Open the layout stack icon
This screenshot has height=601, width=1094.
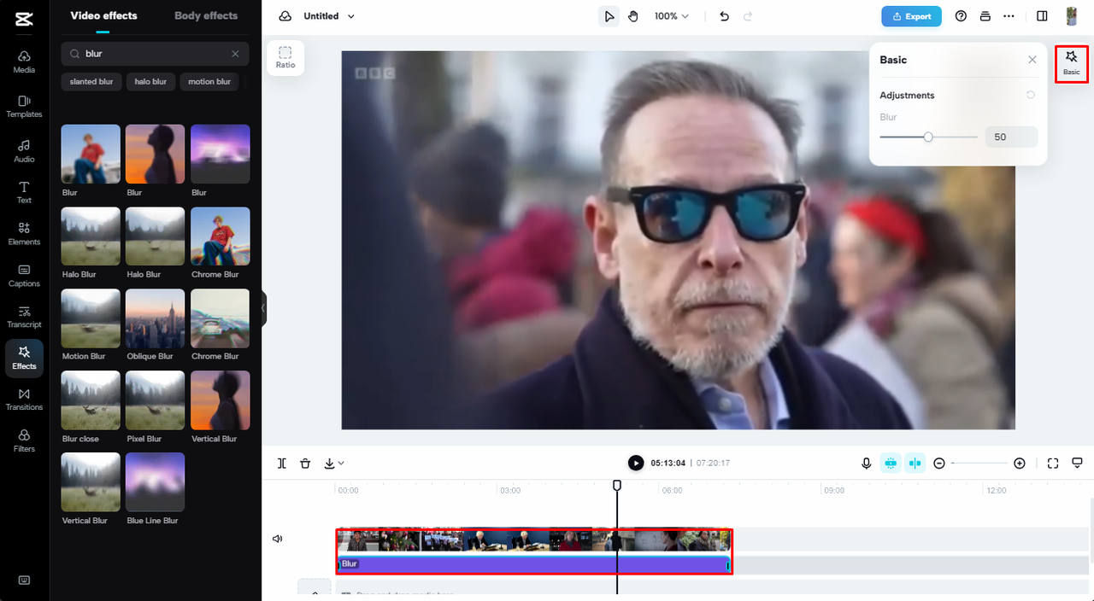(x=985, y=16)
